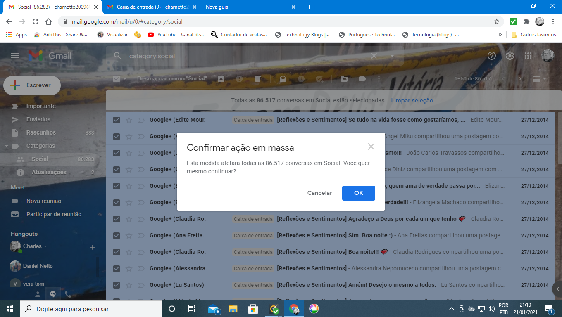Expand the side panel arrow
The width and height of the screenshot is (562, 317).
[x=557, y=289]
